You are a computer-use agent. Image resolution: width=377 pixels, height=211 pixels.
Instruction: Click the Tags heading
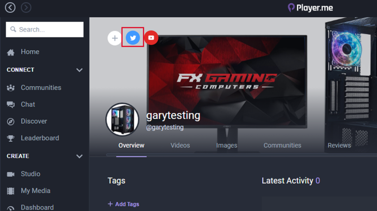coord(116,181)
